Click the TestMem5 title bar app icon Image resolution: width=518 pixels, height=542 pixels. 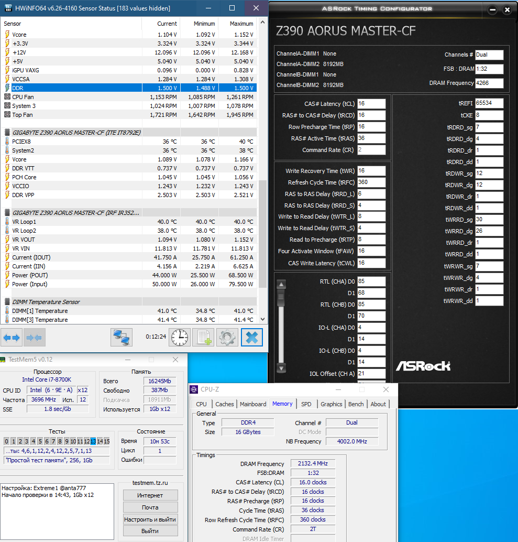tap(3, 360)
